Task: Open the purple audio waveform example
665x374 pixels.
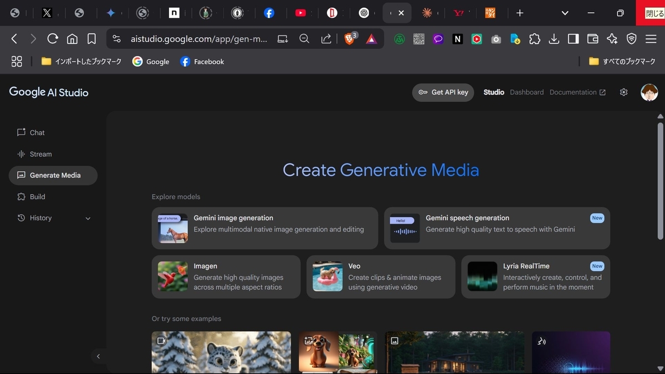Action: pos(571,352)
